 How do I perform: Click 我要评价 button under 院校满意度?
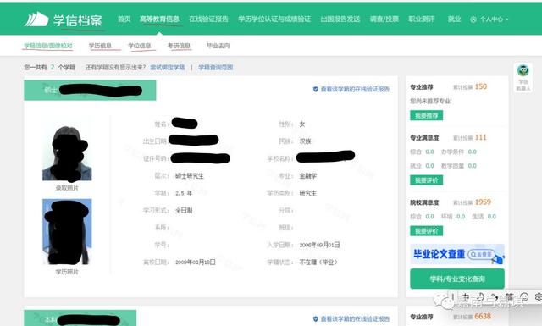pos(426,231)
